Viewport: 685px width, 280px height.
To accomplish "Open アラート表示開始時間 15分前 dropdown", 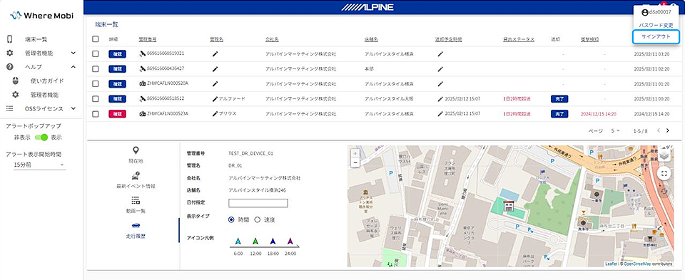I will pyautogui.click(x=39, y=165).
